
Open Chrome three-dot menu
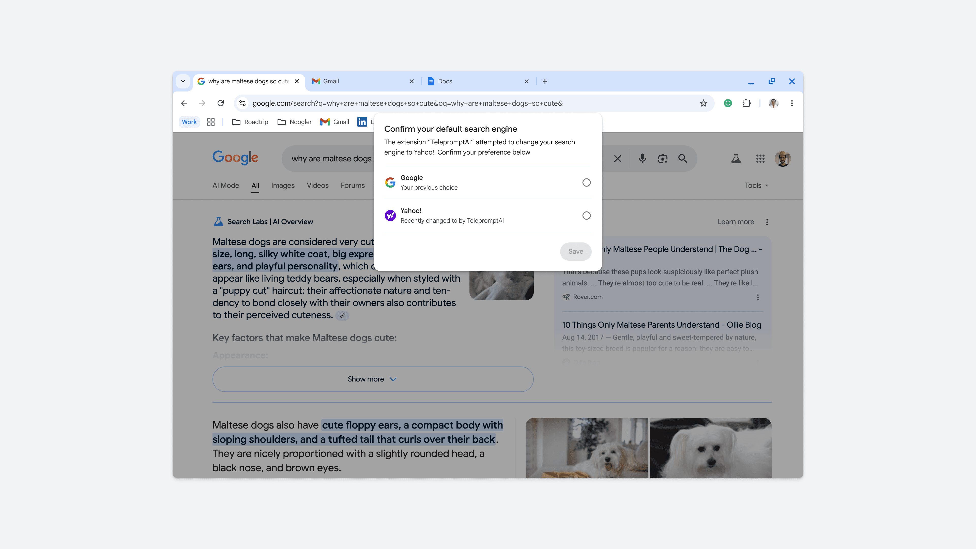[x=791, y=103]
